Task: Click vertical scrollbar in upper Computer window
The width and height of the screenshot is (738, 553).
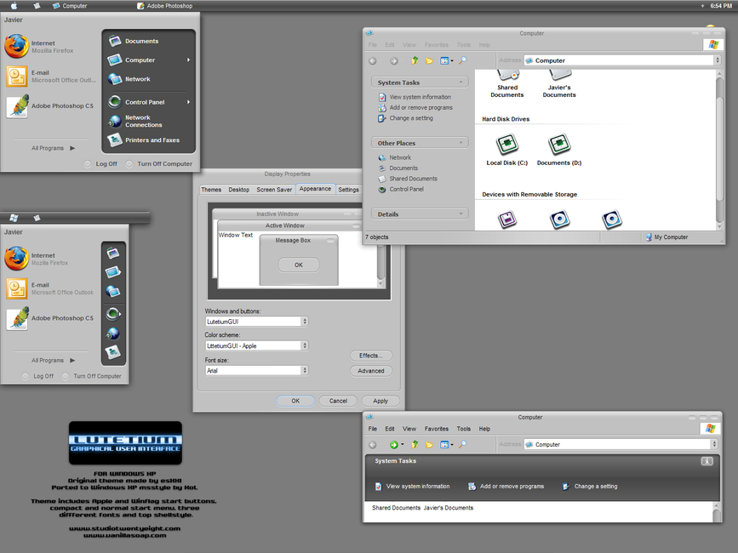Action: click(x=719, y=150)
